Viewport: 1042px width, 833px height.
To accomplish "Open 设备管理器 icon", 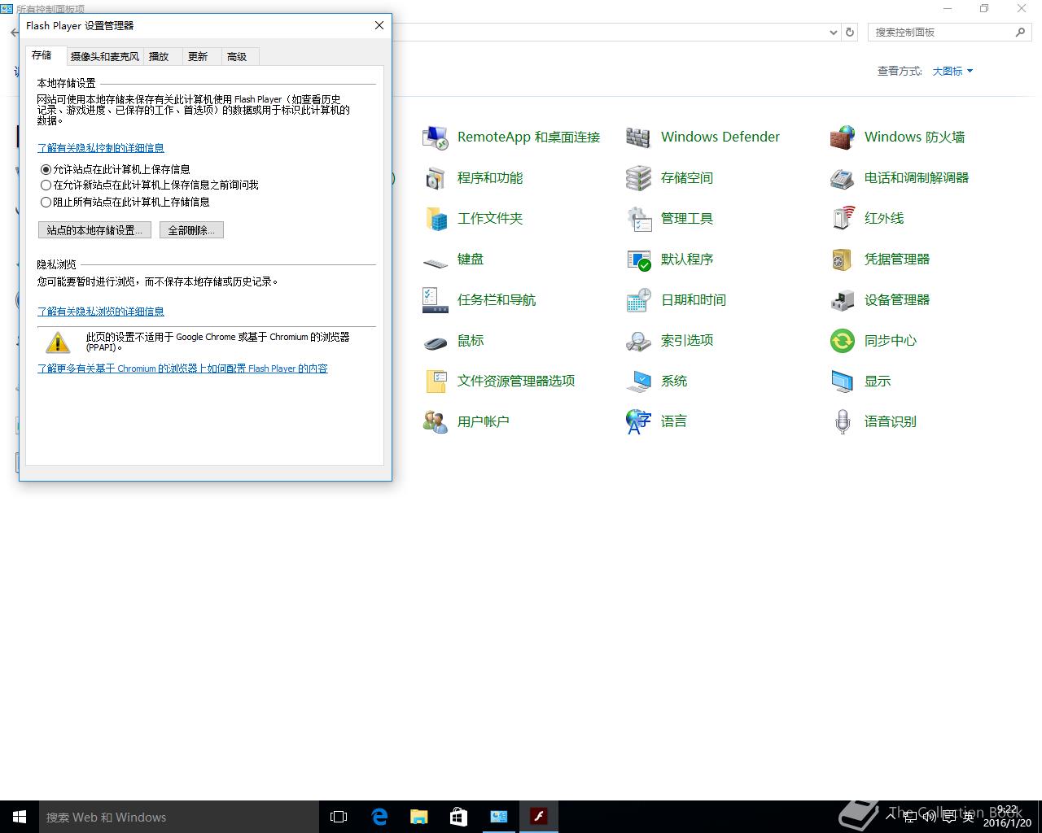I will (x=843, y=300).
